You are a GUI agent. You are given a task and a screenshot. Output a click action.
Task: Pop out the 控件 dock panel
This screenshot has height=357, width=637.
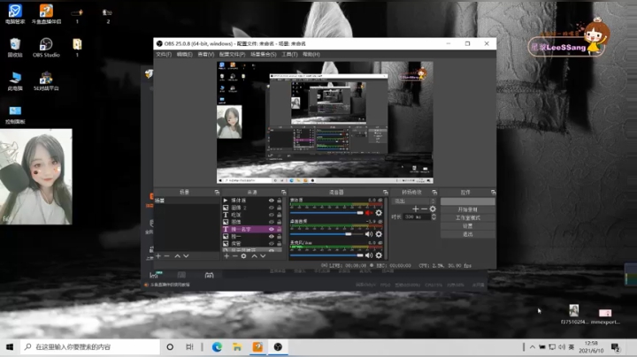pyautogui.click(x=493, y=193)
